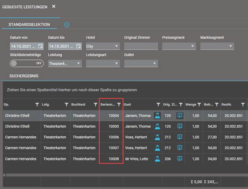This screenshot has width=248, height=189.
Task: Click into Original Zimmer input field
Action: tap(141, 46)
